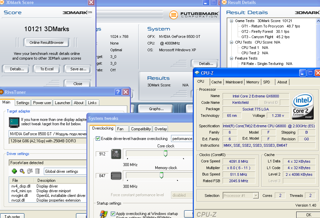Select GT3 - Canyon Flight result
This screenshot has height=218, width=320.
[265, 37]
